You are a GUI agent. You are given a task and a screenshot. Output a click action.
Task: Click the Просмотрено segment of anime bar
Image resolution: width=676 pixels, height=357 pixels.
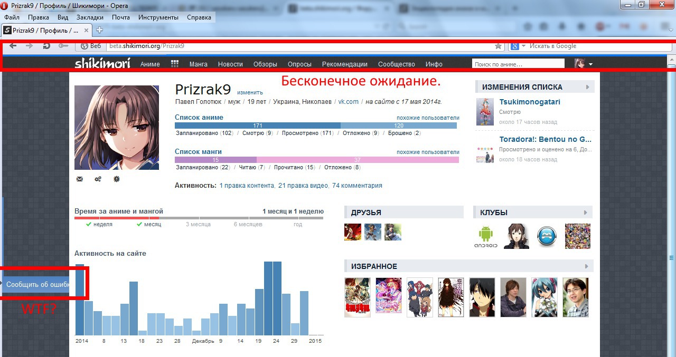click(258, 126)
